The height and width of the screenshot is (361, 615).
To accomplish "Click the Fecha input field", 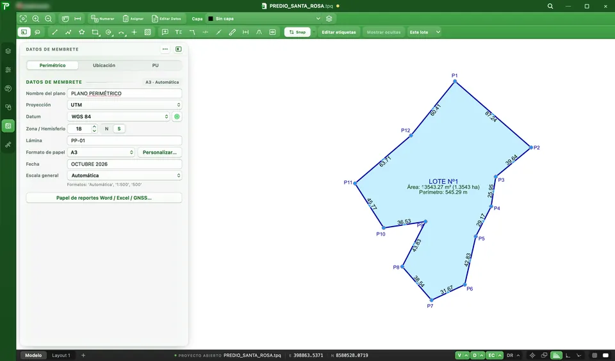I will coord(124,164).
